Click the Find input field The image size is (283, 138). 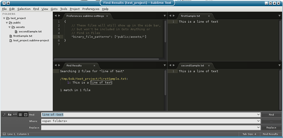pyautogui.click(x=151, y=115)
